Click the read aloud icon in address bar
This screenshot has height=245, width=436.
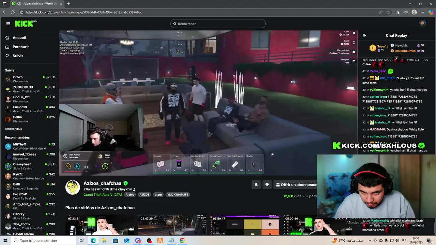380,12
